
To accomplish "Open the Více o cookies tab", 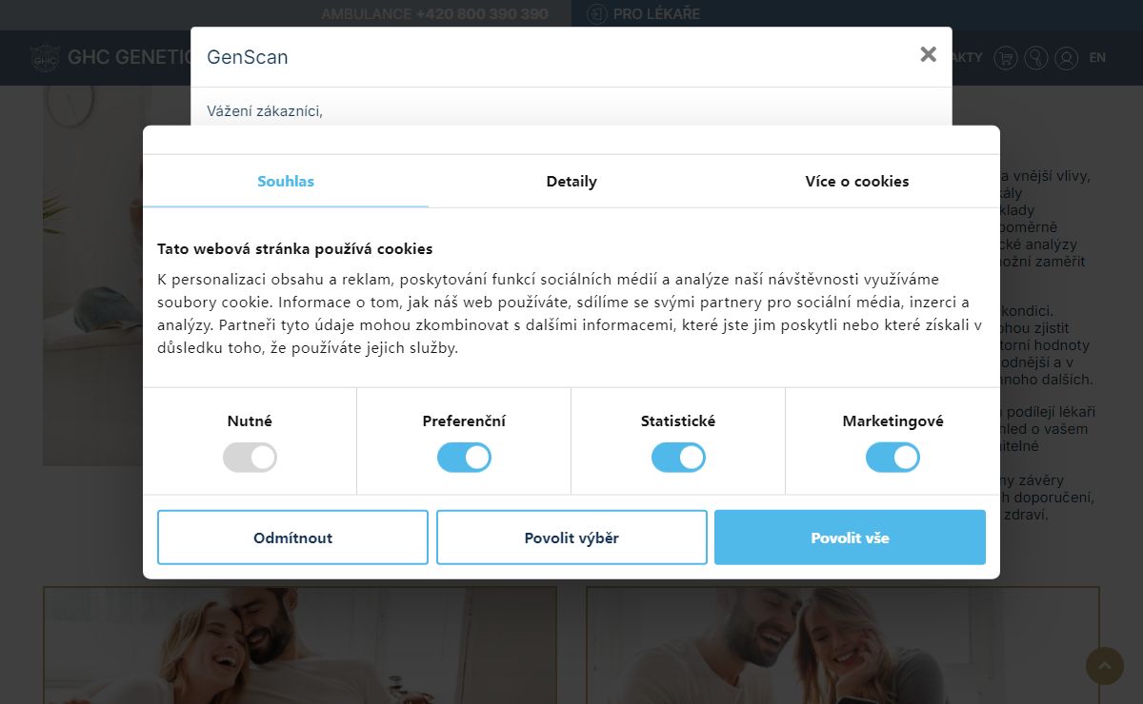I will click(857, 181).
